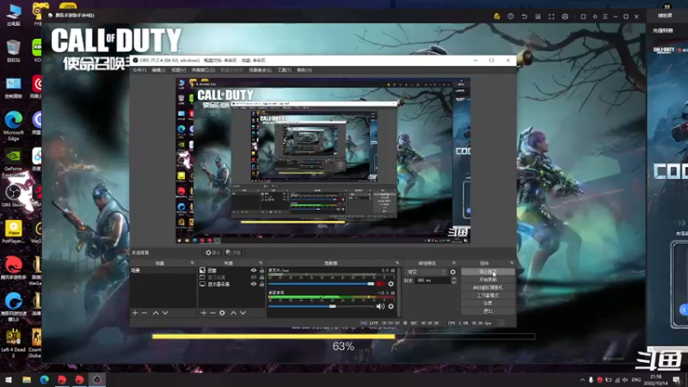Image resolution: width=688 pixels, height=387 pixels.
Task: Toggle lock on first source row
Action: pos(262,270)
